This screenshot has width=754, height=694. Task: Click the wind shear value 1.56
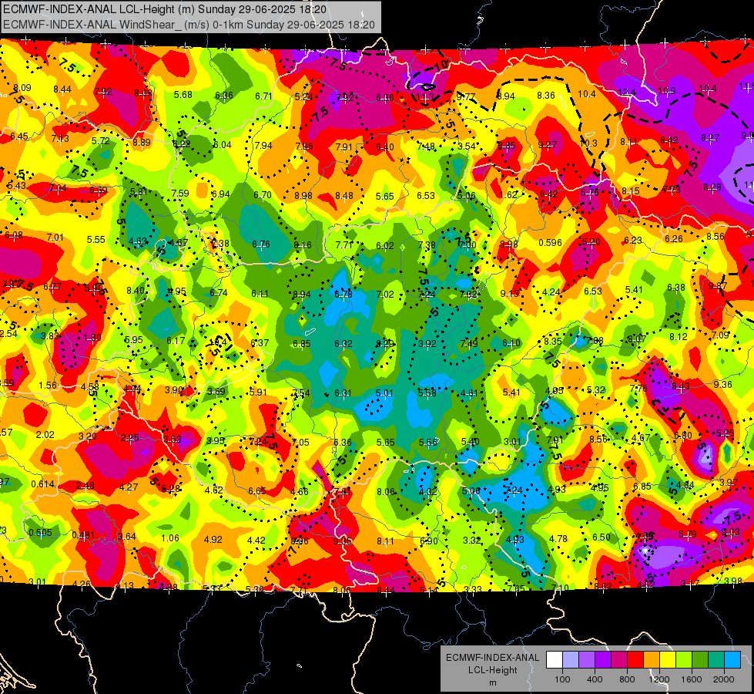tap(48, 386)
